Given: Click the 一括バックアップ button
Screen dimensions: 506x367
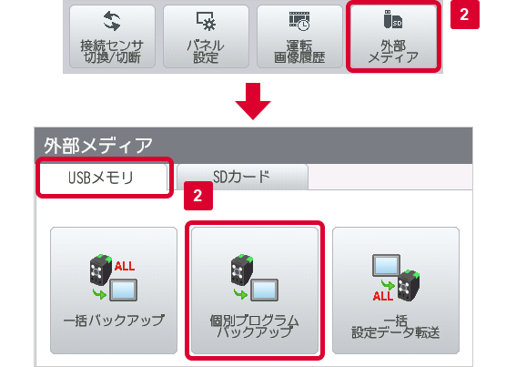Looking at the screenshot, I should pyautogui.click(x=114, y=291).
